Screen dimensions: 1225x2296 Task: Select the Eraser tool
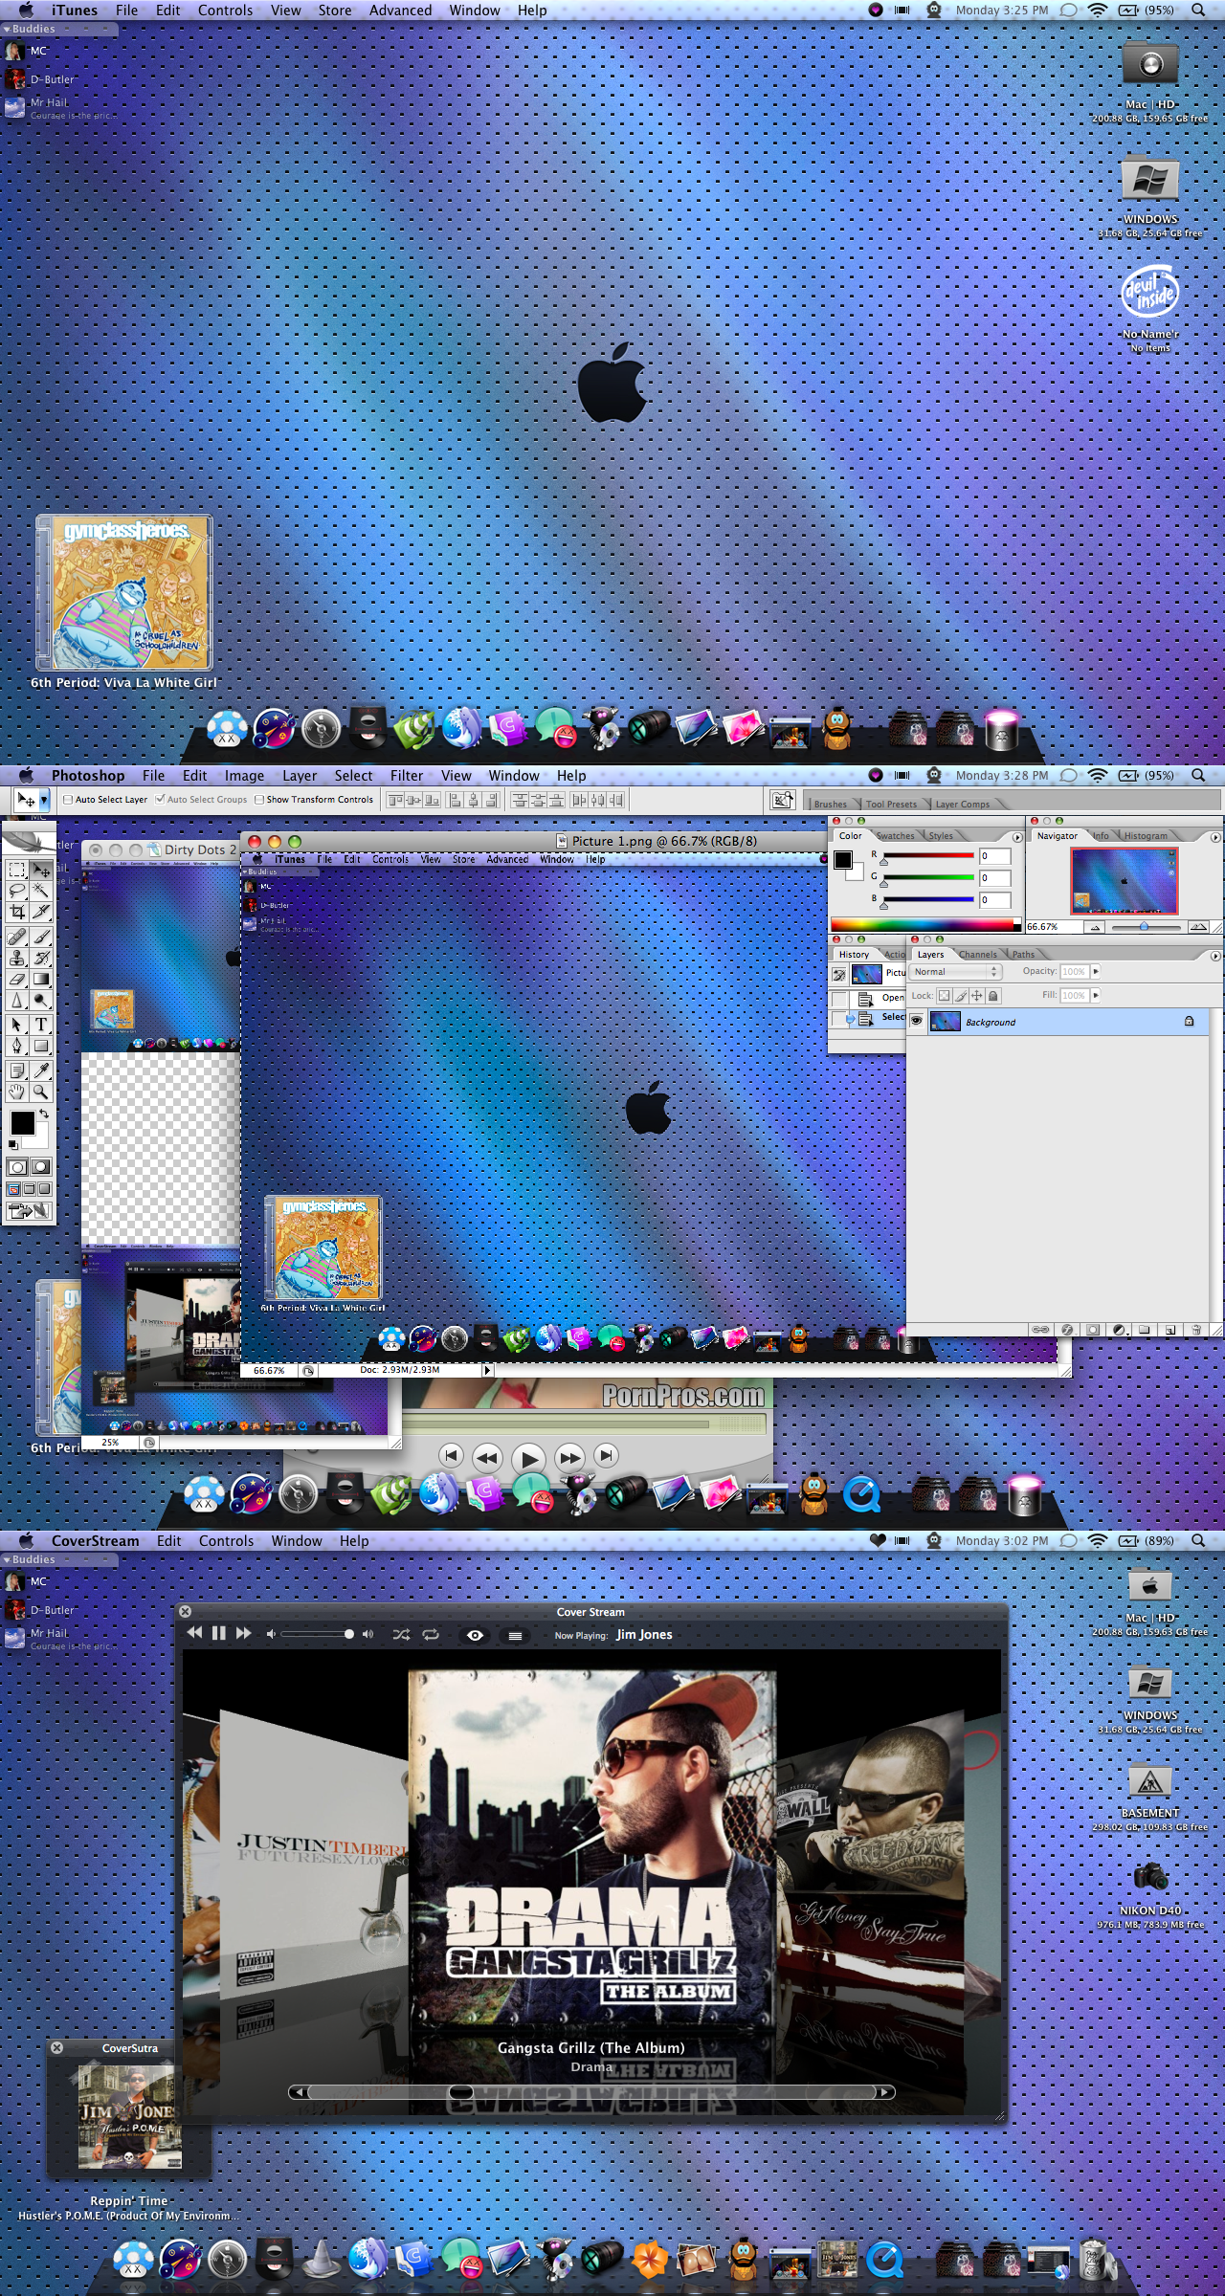tap(17, 979)
